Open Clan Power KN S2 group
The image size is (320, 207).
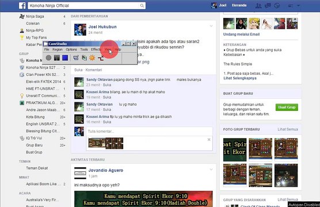pos(43,74)
